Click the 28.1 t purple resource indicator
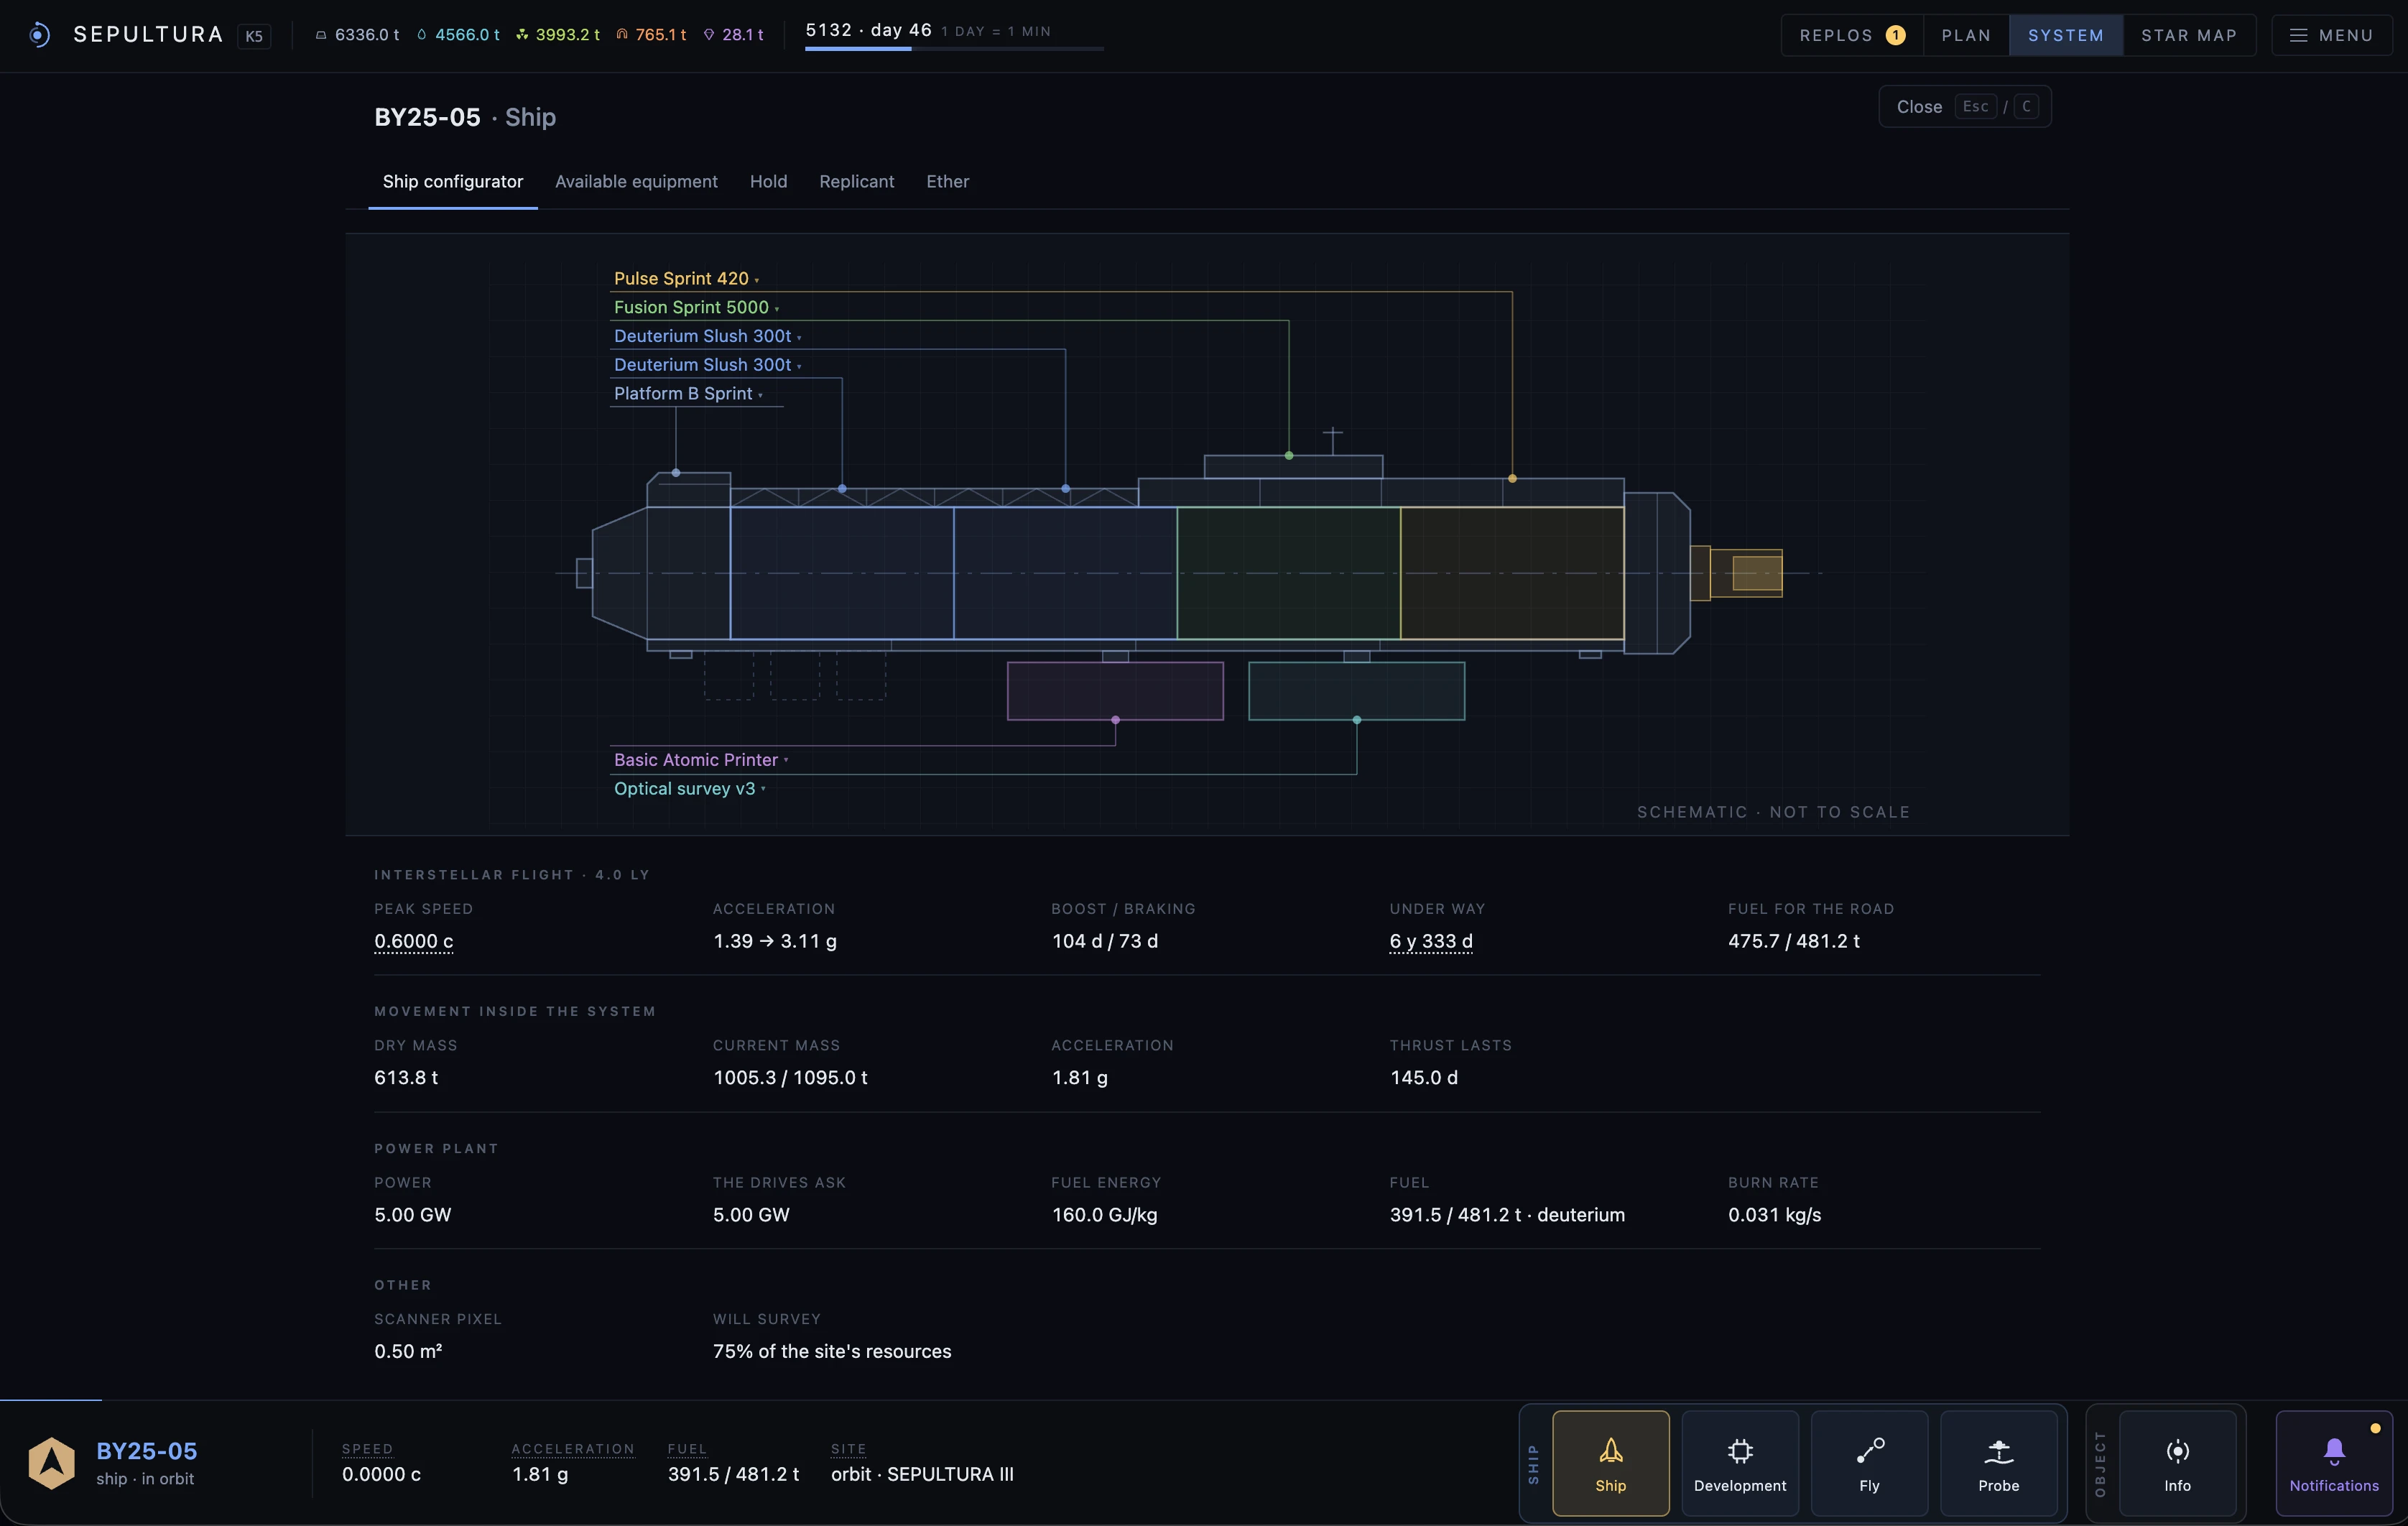 point(733,35)
